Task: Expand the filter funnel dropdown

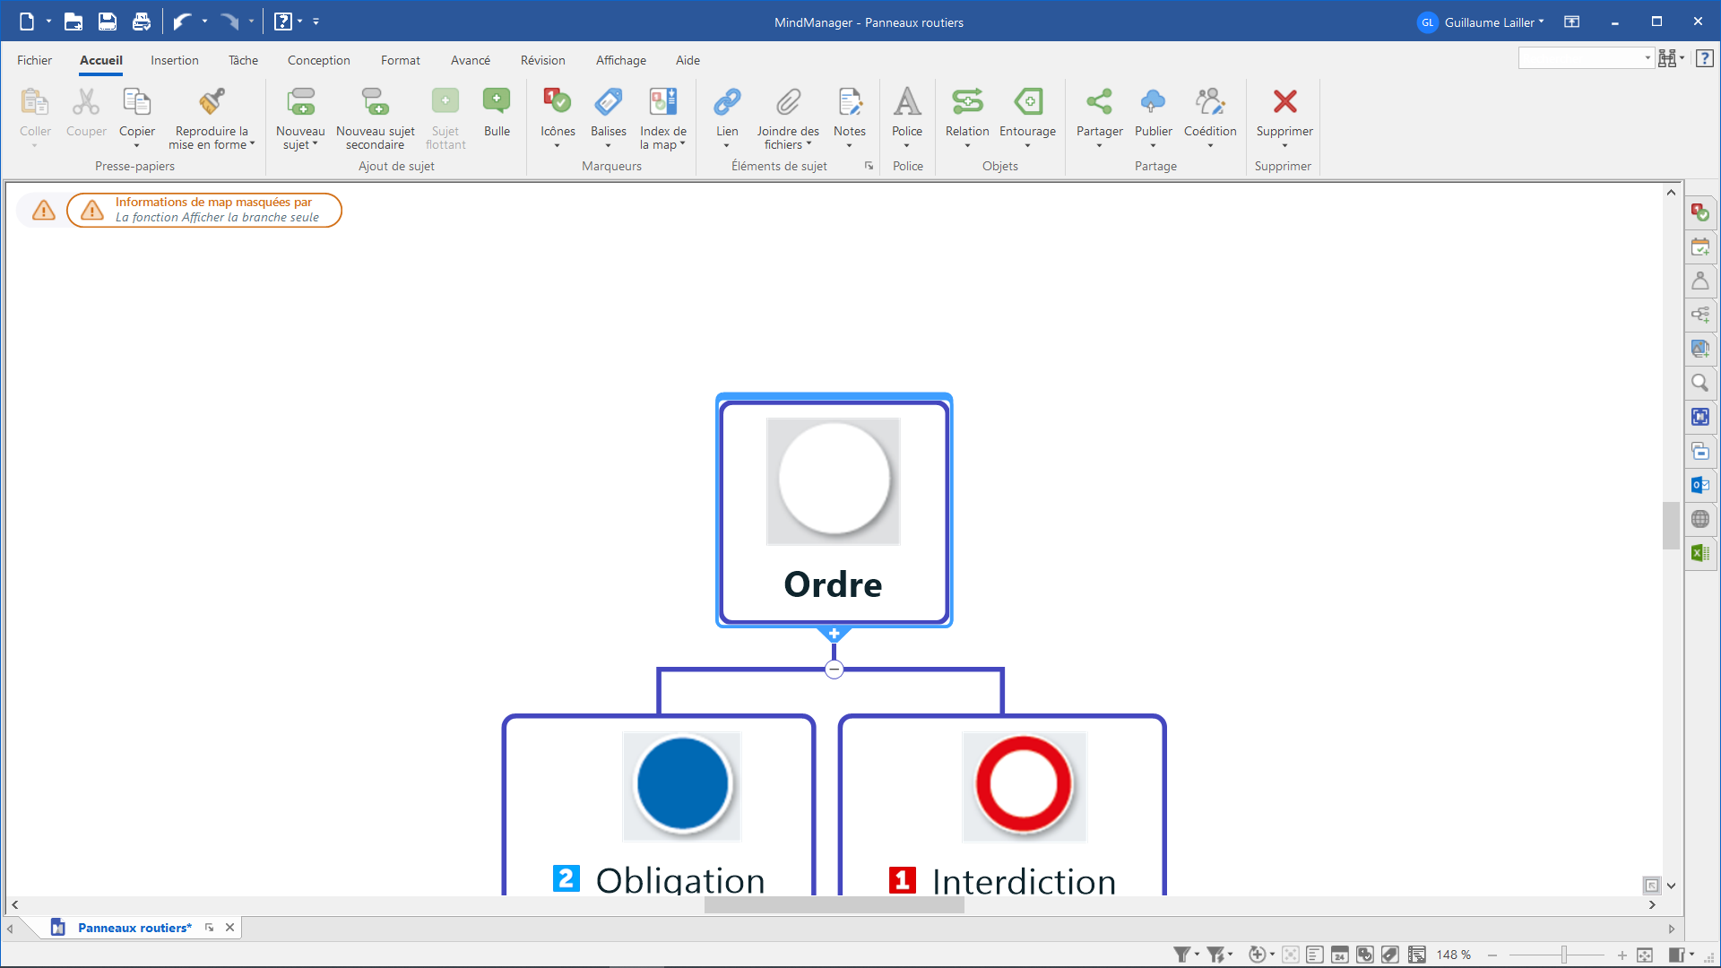Action: pos(1198,955)
